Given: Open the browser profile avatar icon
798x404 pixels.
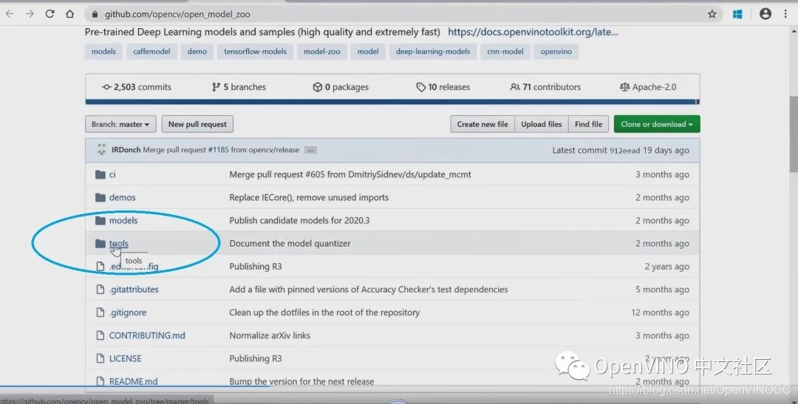Looking at the screenshot, I should pyautogui.click(x=765, y=14).
